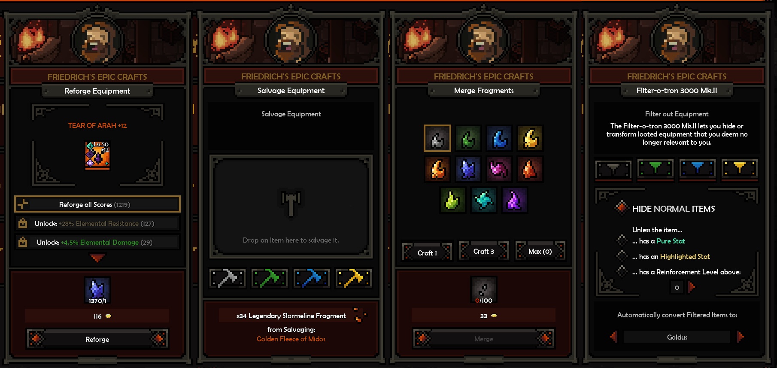Click right arrow next to Goldus

point(741,337)
